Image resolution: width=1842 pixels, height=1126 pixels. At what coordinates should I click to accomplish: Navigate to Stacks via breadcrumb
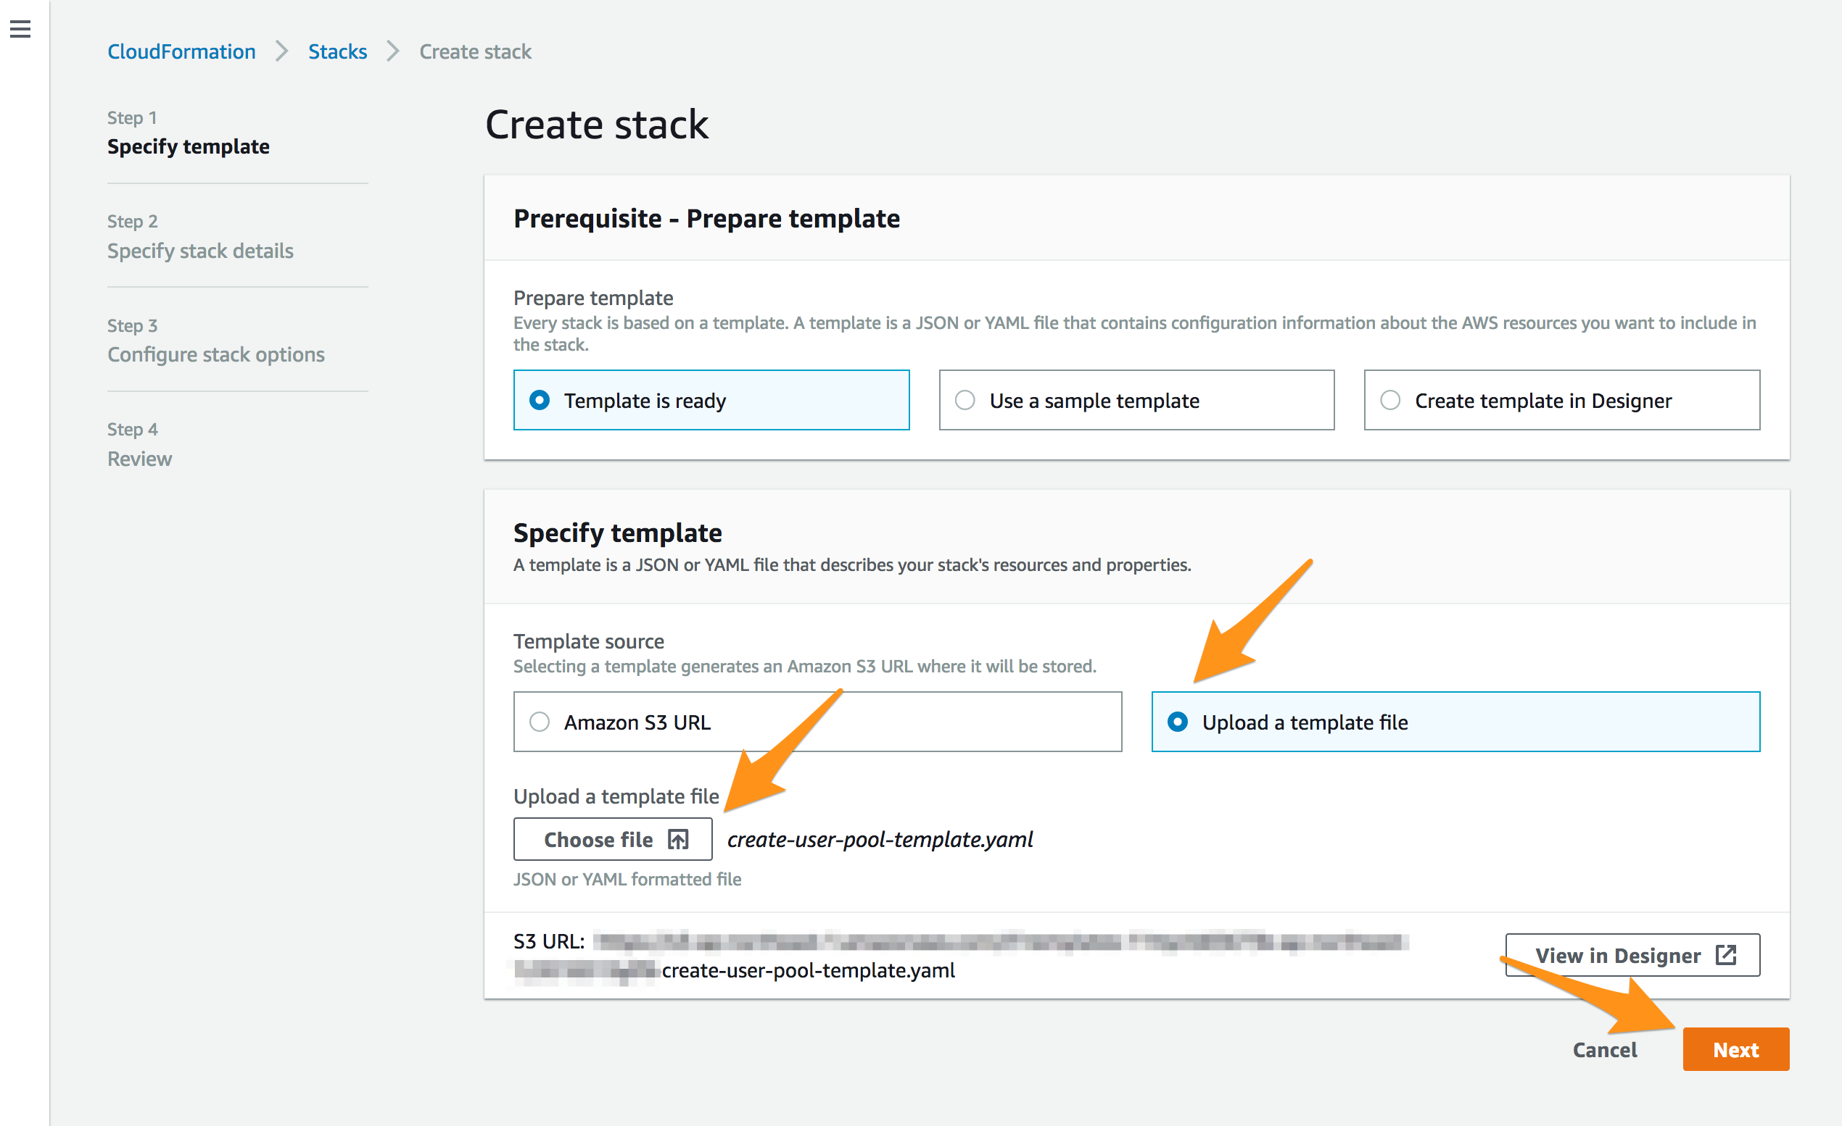click(337, 51)
